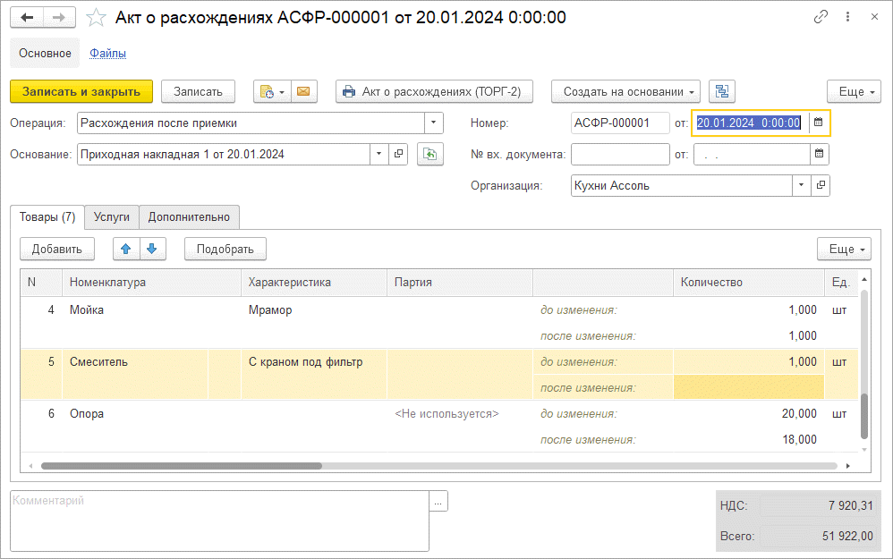Open document structure hierarchy icon
893x559 pixels.
pos(721,91)
